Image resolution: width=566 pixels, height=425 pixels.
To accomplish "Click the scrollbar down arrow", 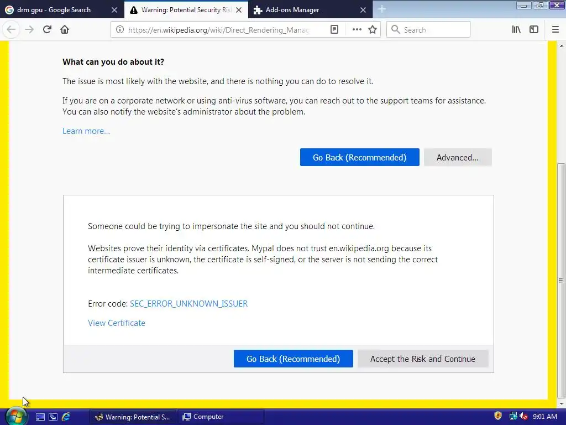I will pos(561,403).
